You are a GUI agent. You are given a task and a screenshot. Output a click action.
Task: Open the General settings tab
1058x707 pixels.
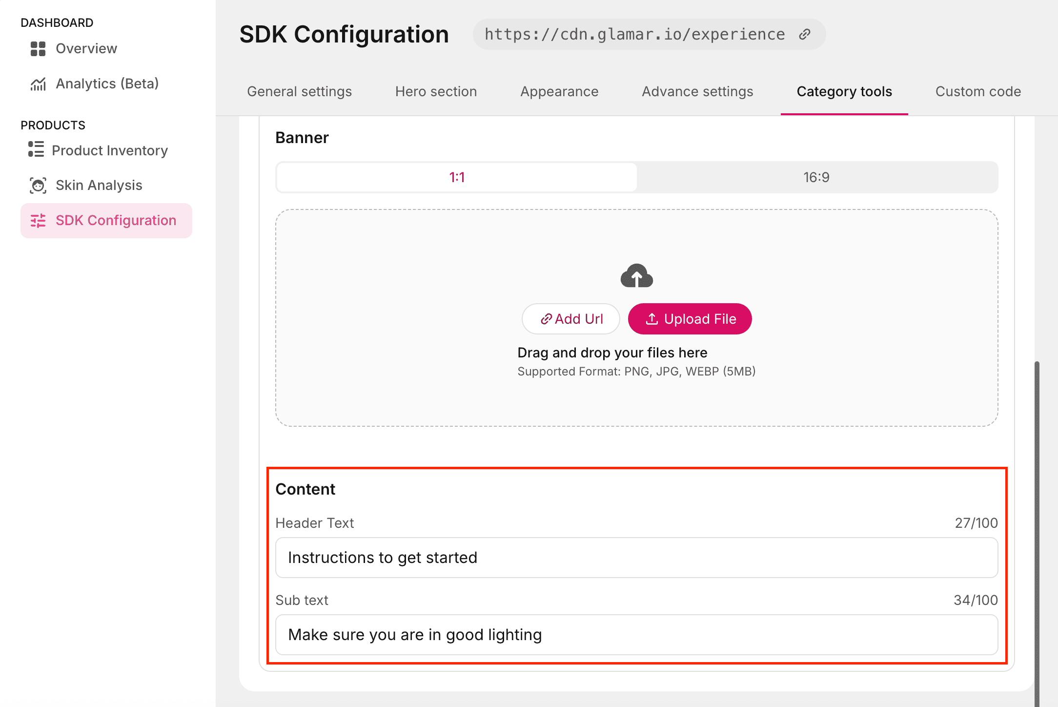coord(299,92)
